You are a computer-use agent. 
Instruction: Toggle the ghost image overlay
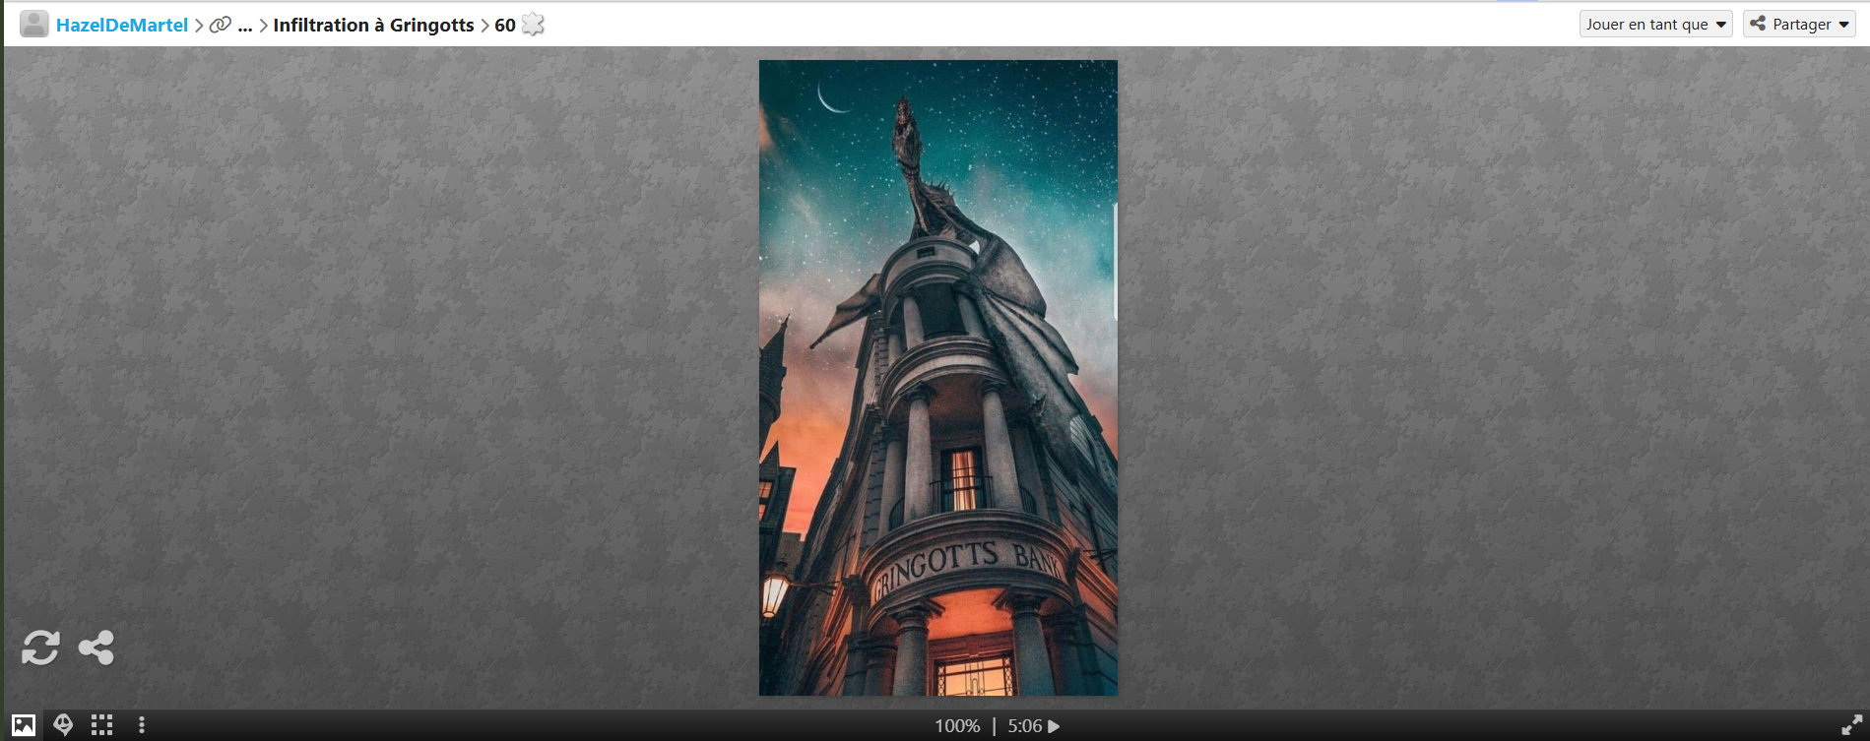(x=63, y=725)
